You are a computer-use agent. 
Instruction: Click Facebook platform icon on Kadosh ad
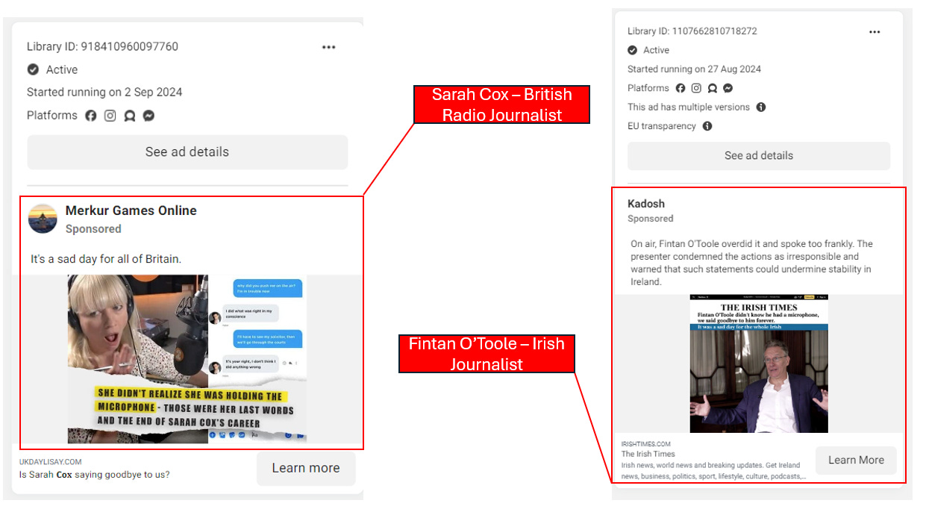pos(681,88)
